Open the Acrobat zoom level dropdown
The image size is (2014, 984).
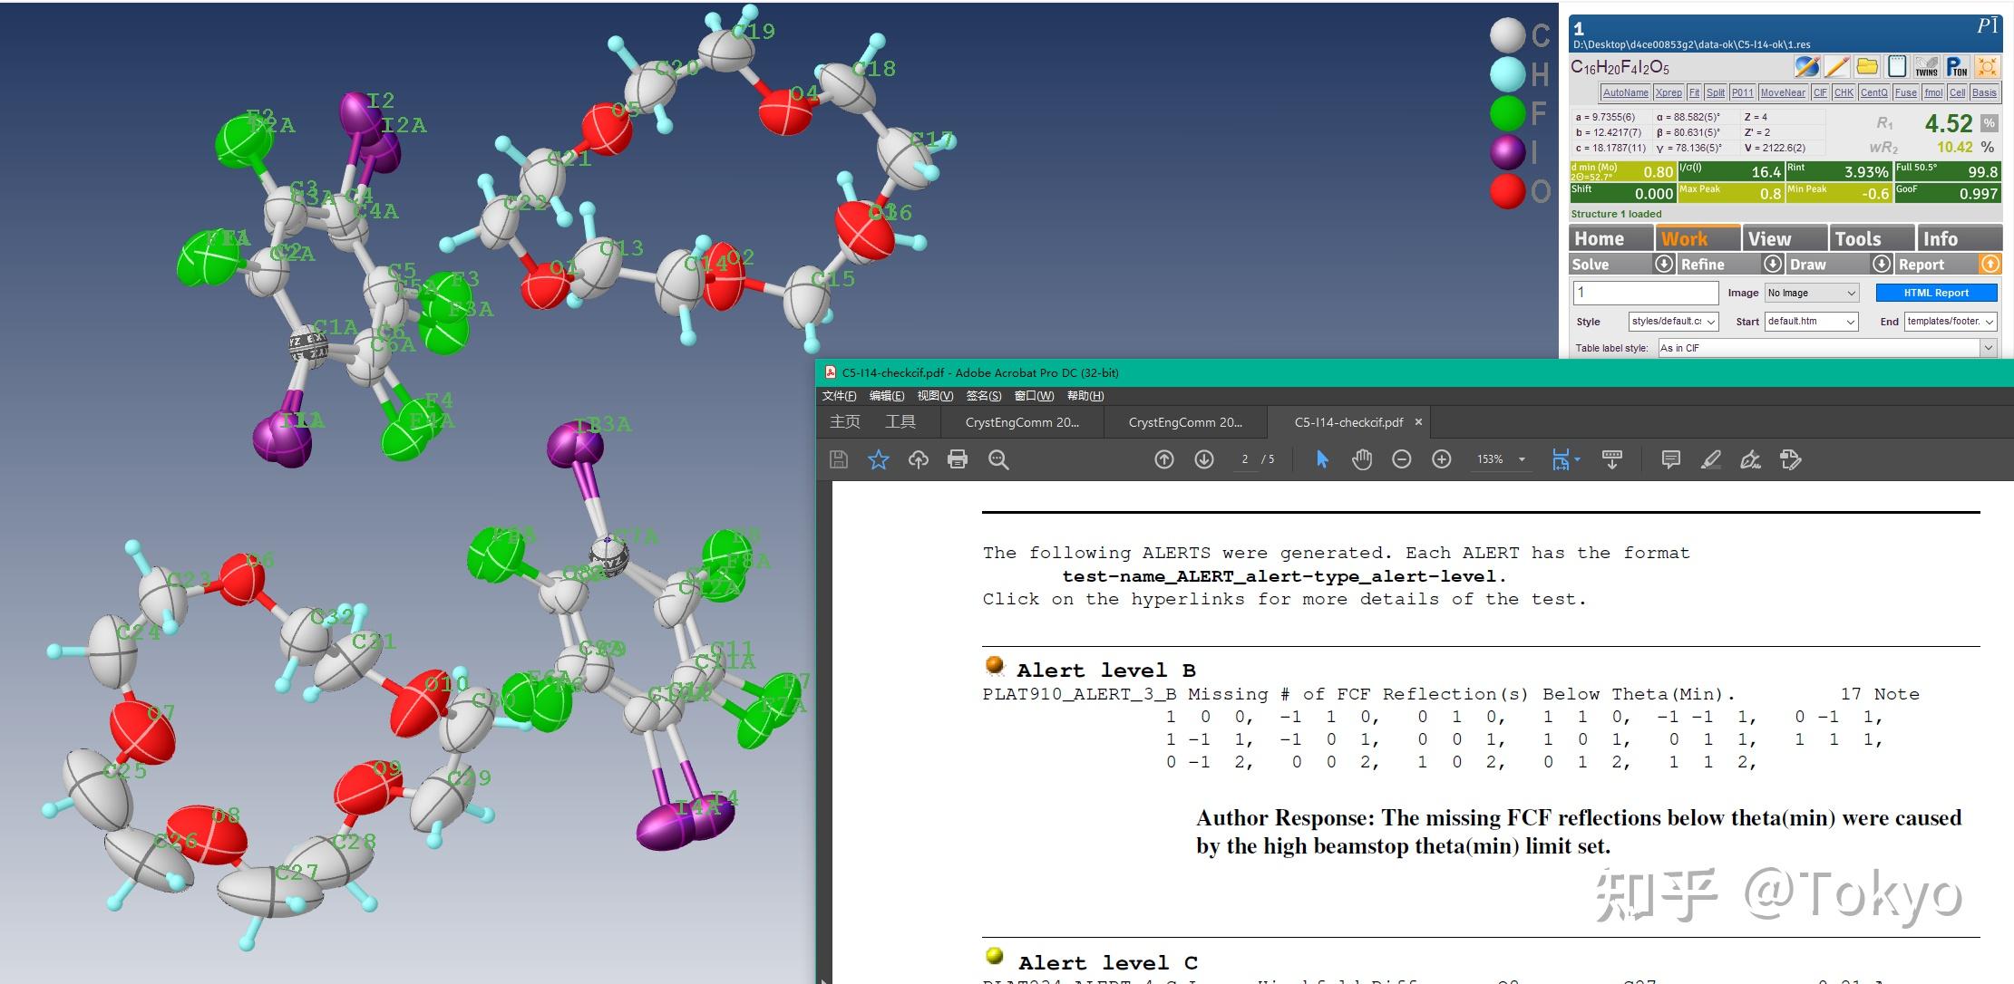coord(1522,459)
